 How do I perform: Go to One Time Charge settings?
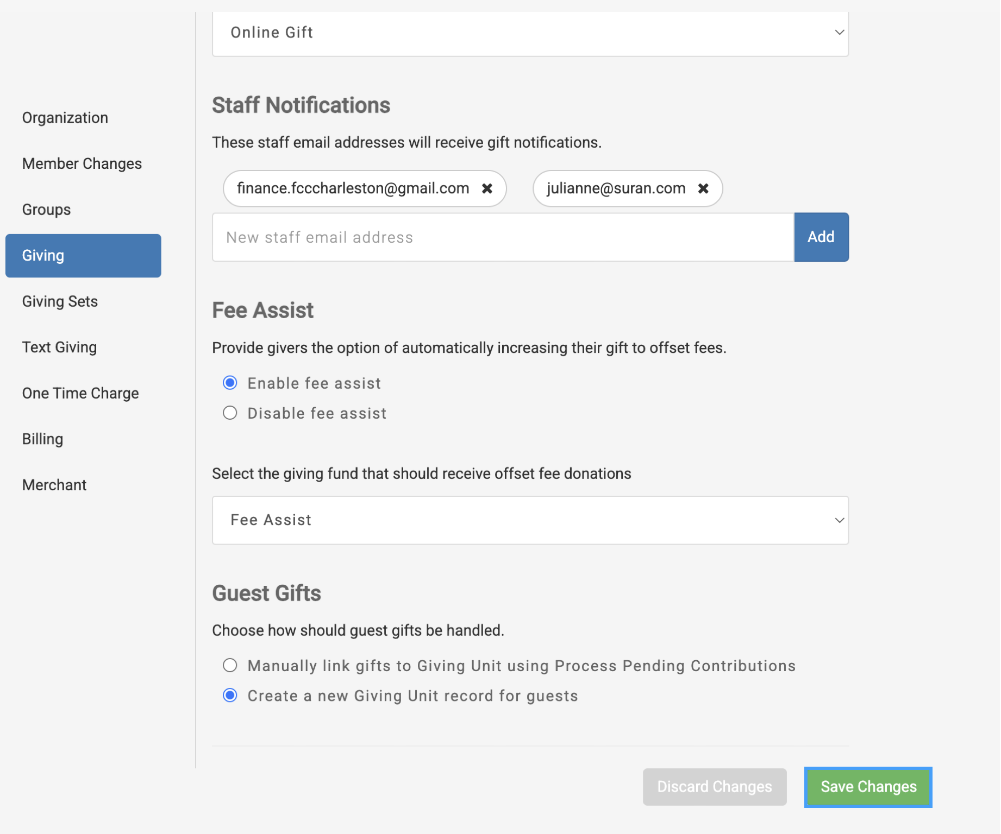(80, 393)
